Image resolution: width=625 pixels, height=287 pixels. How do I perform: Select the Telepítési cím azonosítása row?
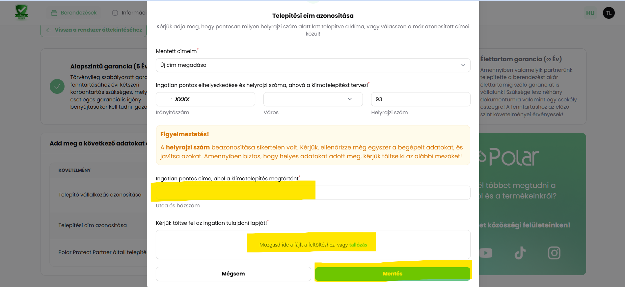(x=93, y=225)
